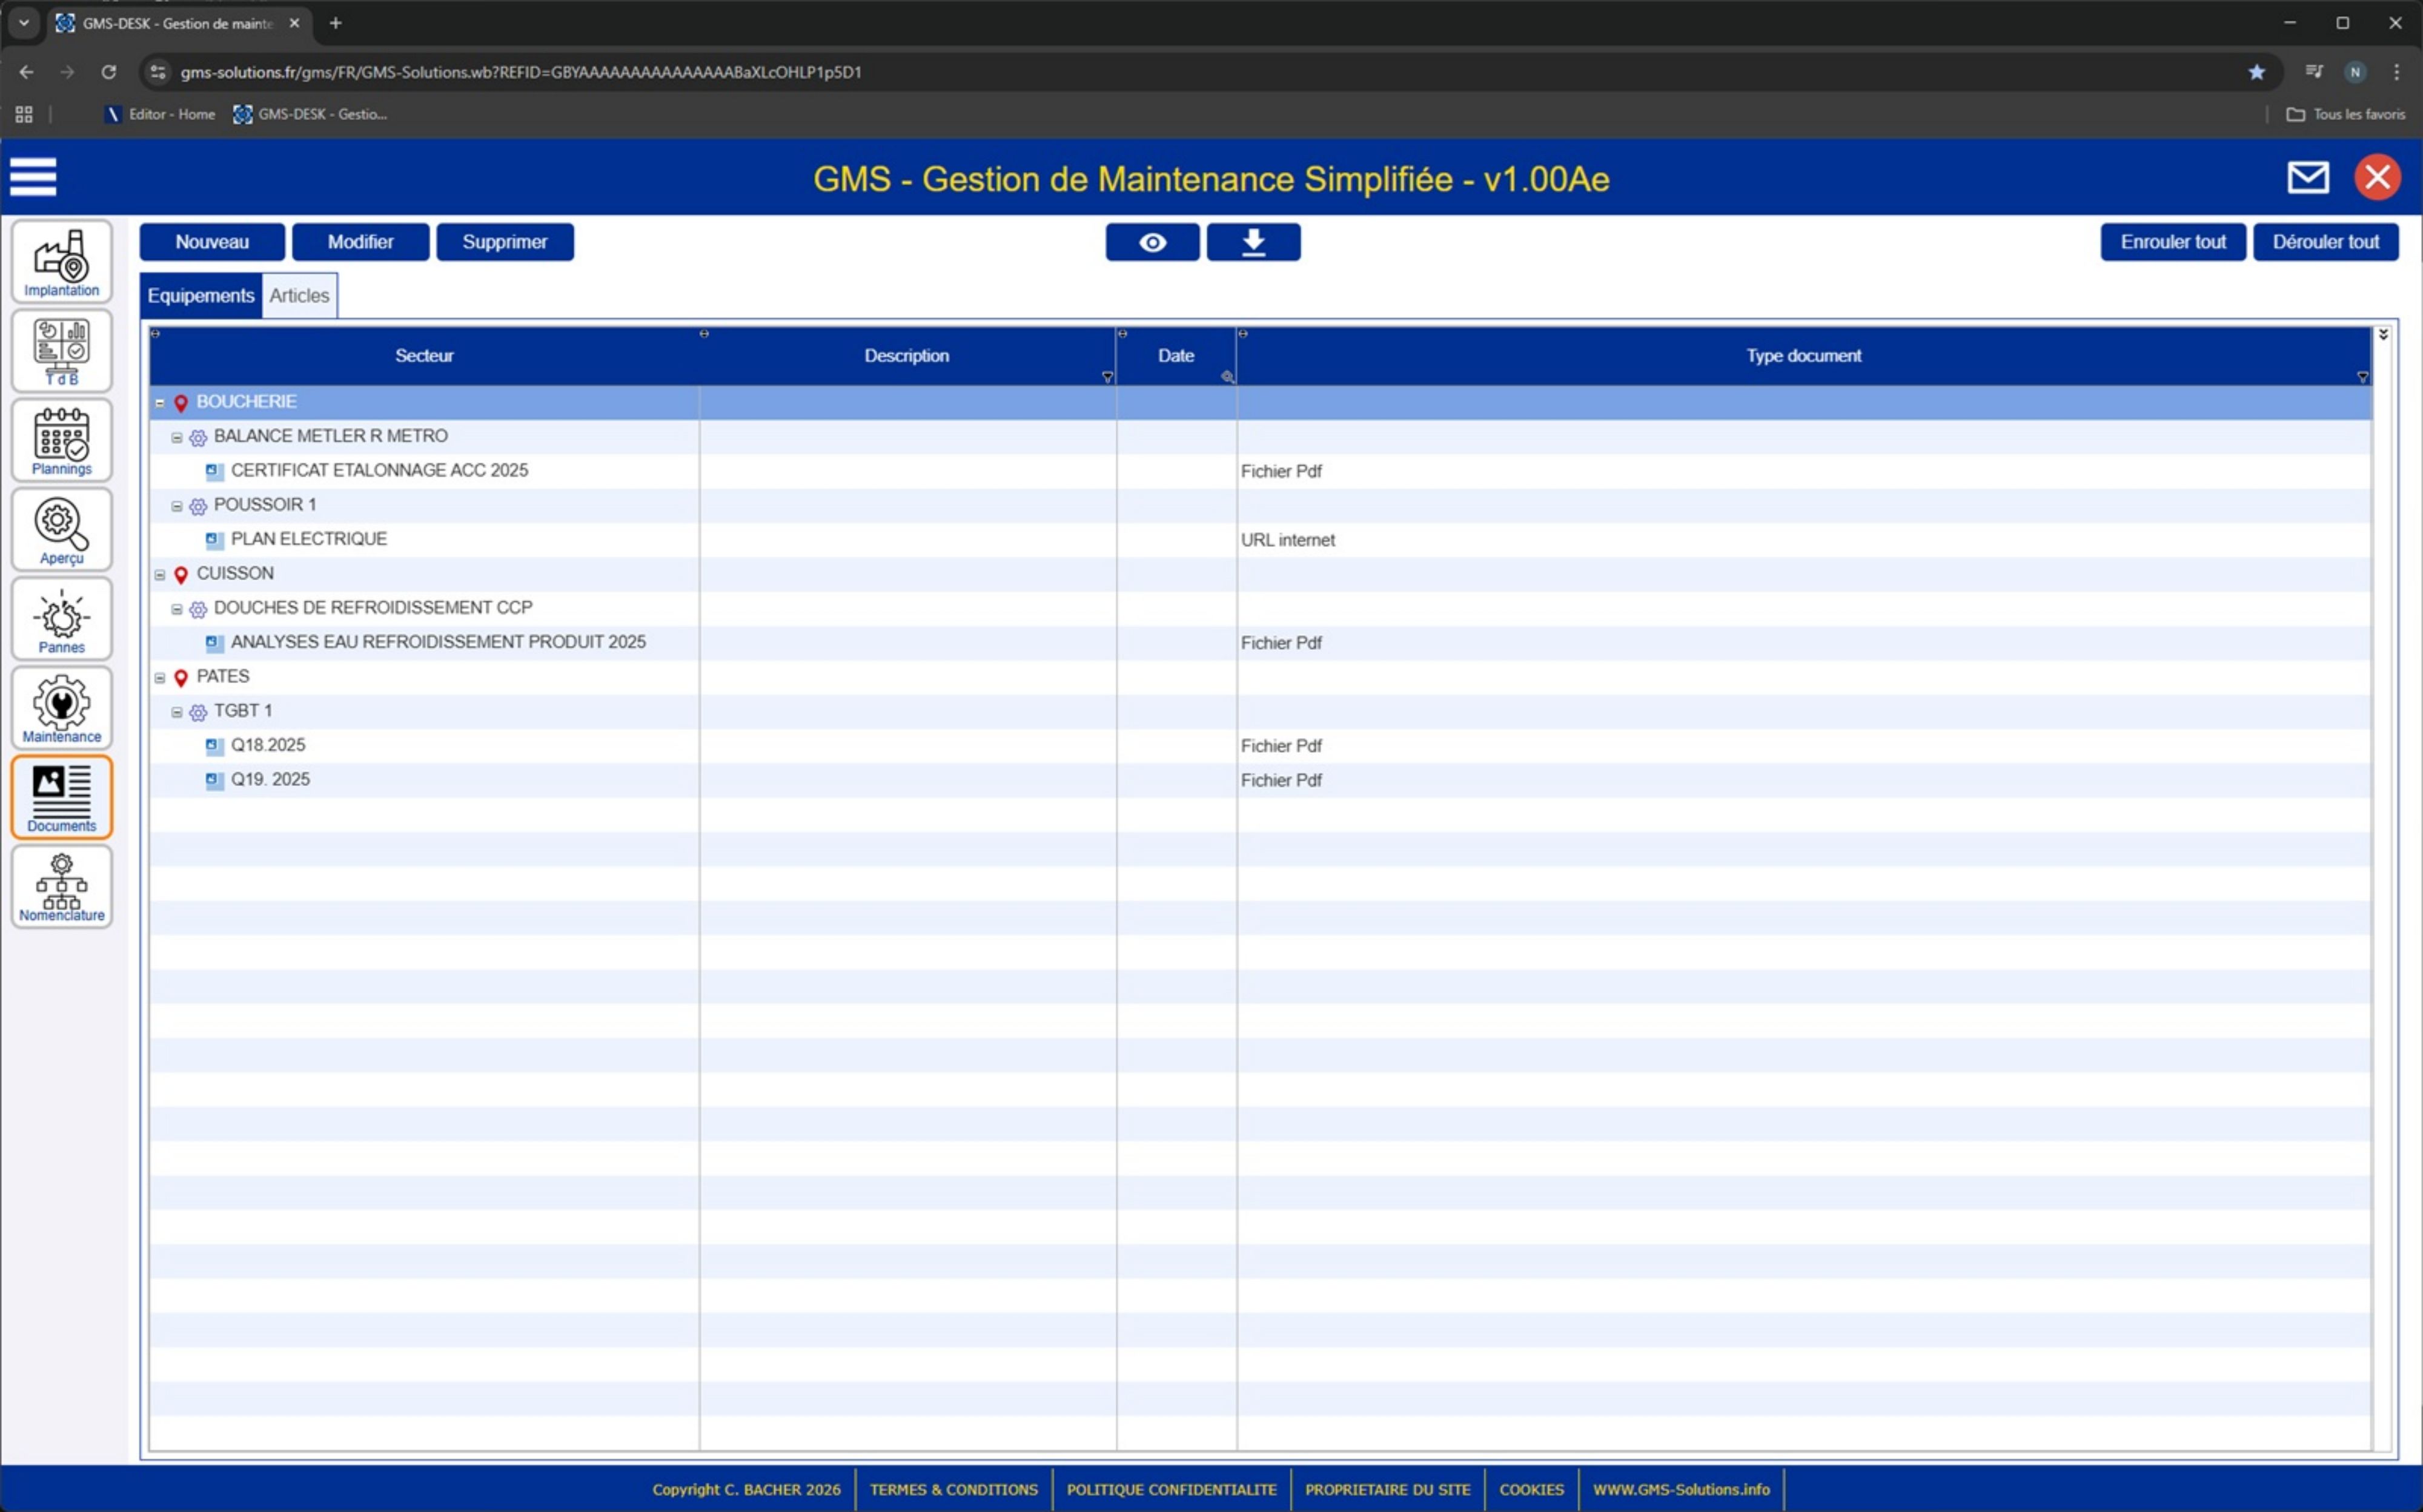
Task: Select the PLAN ELECTRIQUE document row
Action: [309, 539]
